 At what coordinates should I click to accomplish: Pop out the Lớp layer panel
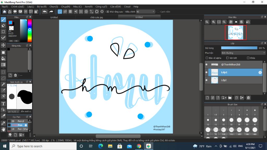click(262, 43)
